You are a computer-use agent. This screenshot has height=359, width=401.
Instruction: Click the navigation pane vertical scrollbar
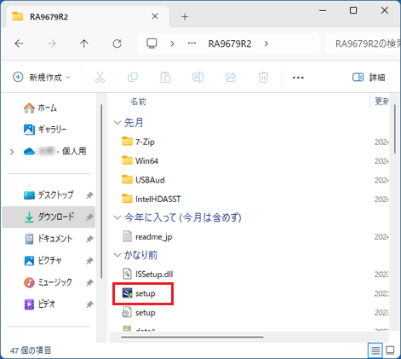101,192
